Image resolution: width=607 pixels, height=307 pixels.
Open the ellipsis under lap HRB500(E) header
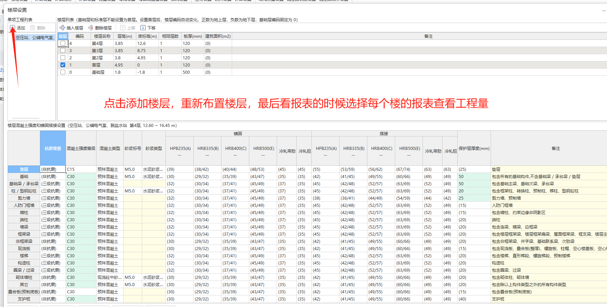click(x=409, y=155)
